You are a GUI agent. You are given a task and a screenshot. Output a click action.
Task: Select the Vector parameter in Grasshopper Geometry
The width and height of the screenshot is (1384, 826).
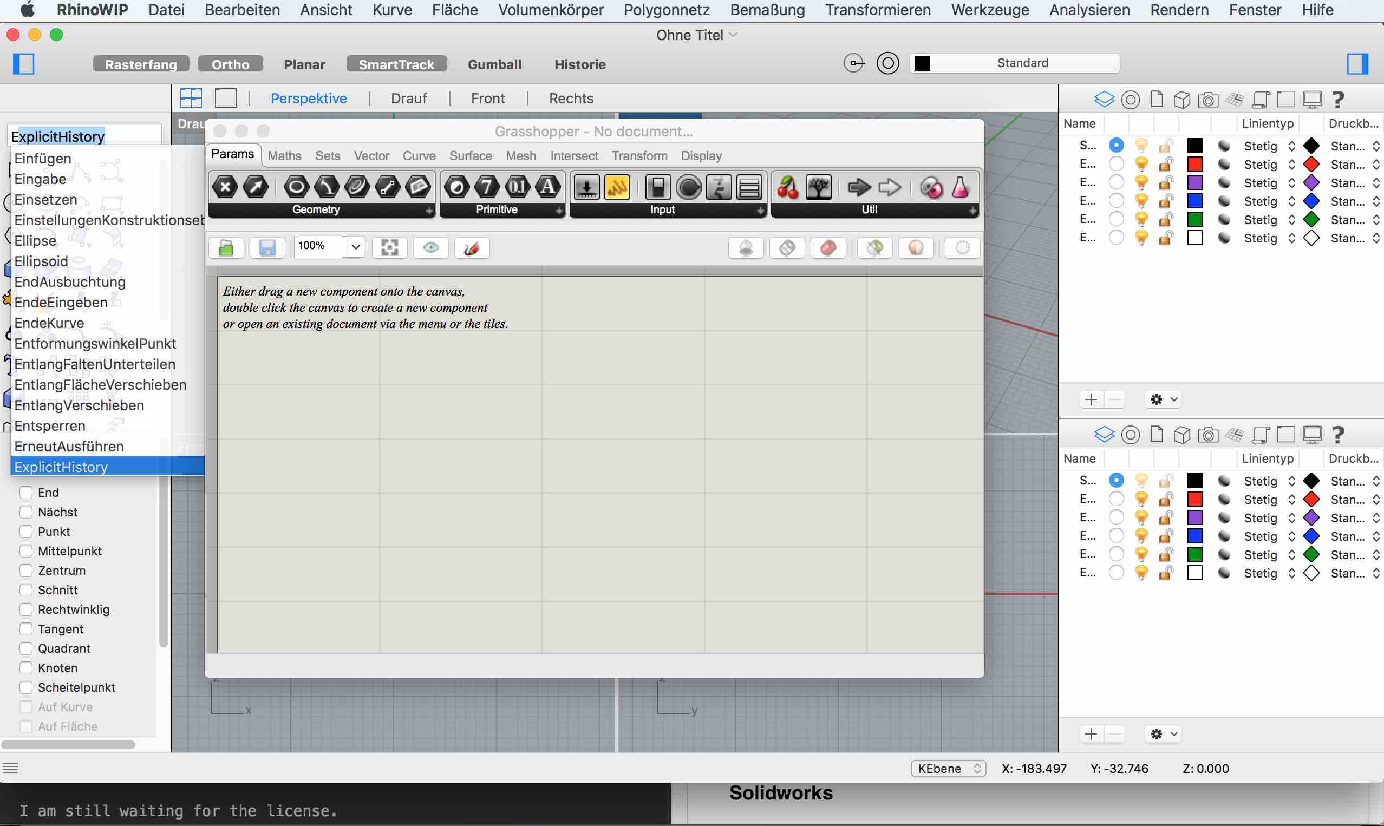click(x=256, y=187)
